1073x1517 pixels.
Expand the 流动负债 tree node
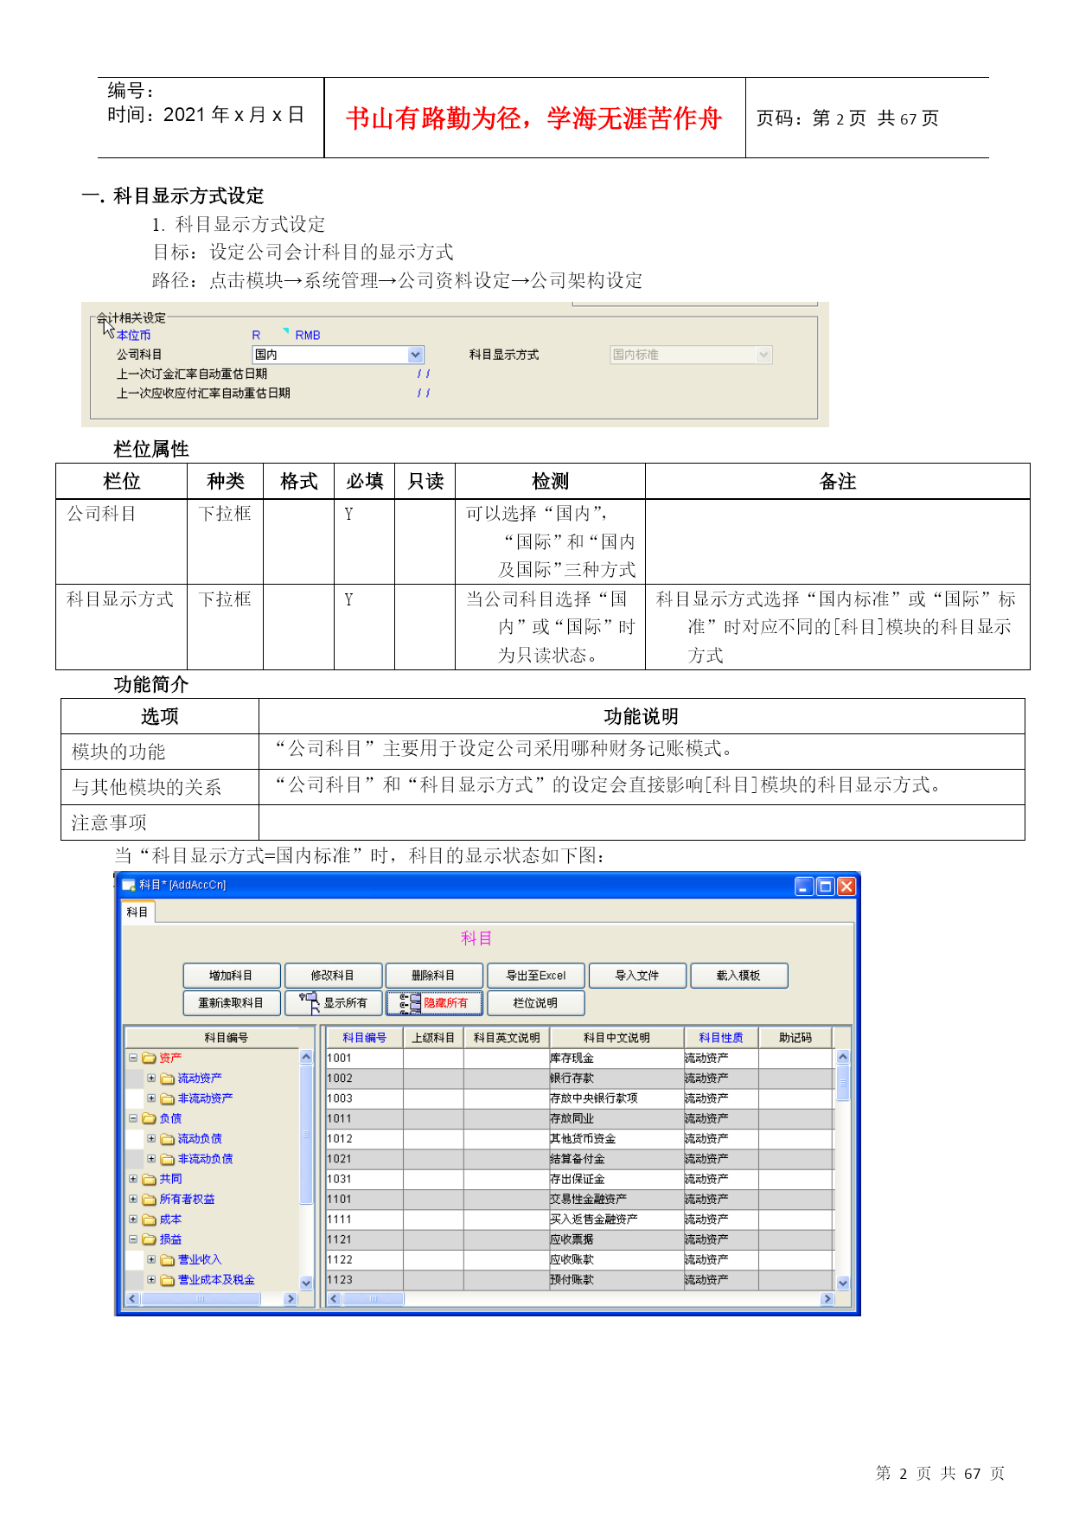tap(151, 1139)
